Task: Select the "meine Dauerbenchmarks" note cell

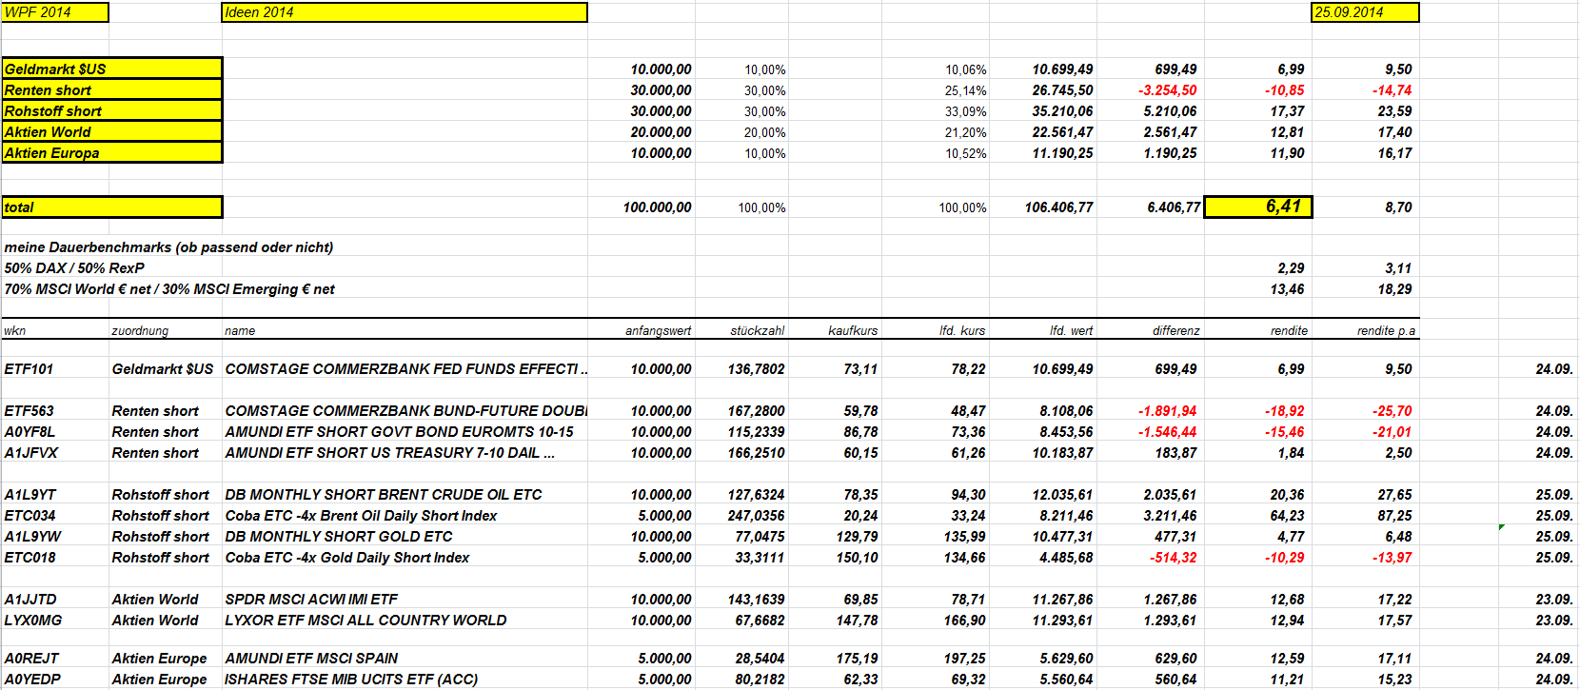Action: pyautogui.click(x=168, y=247)
